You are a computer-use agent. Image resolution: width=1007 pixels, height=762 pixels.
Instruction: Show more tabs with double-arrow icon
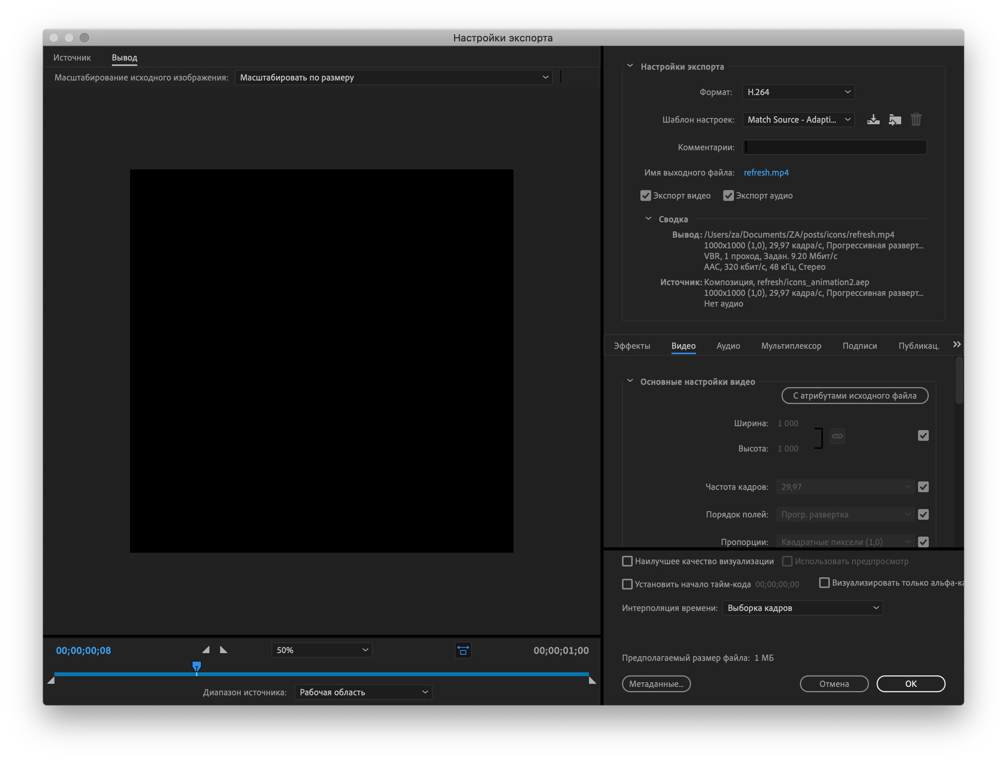[957, 344]
